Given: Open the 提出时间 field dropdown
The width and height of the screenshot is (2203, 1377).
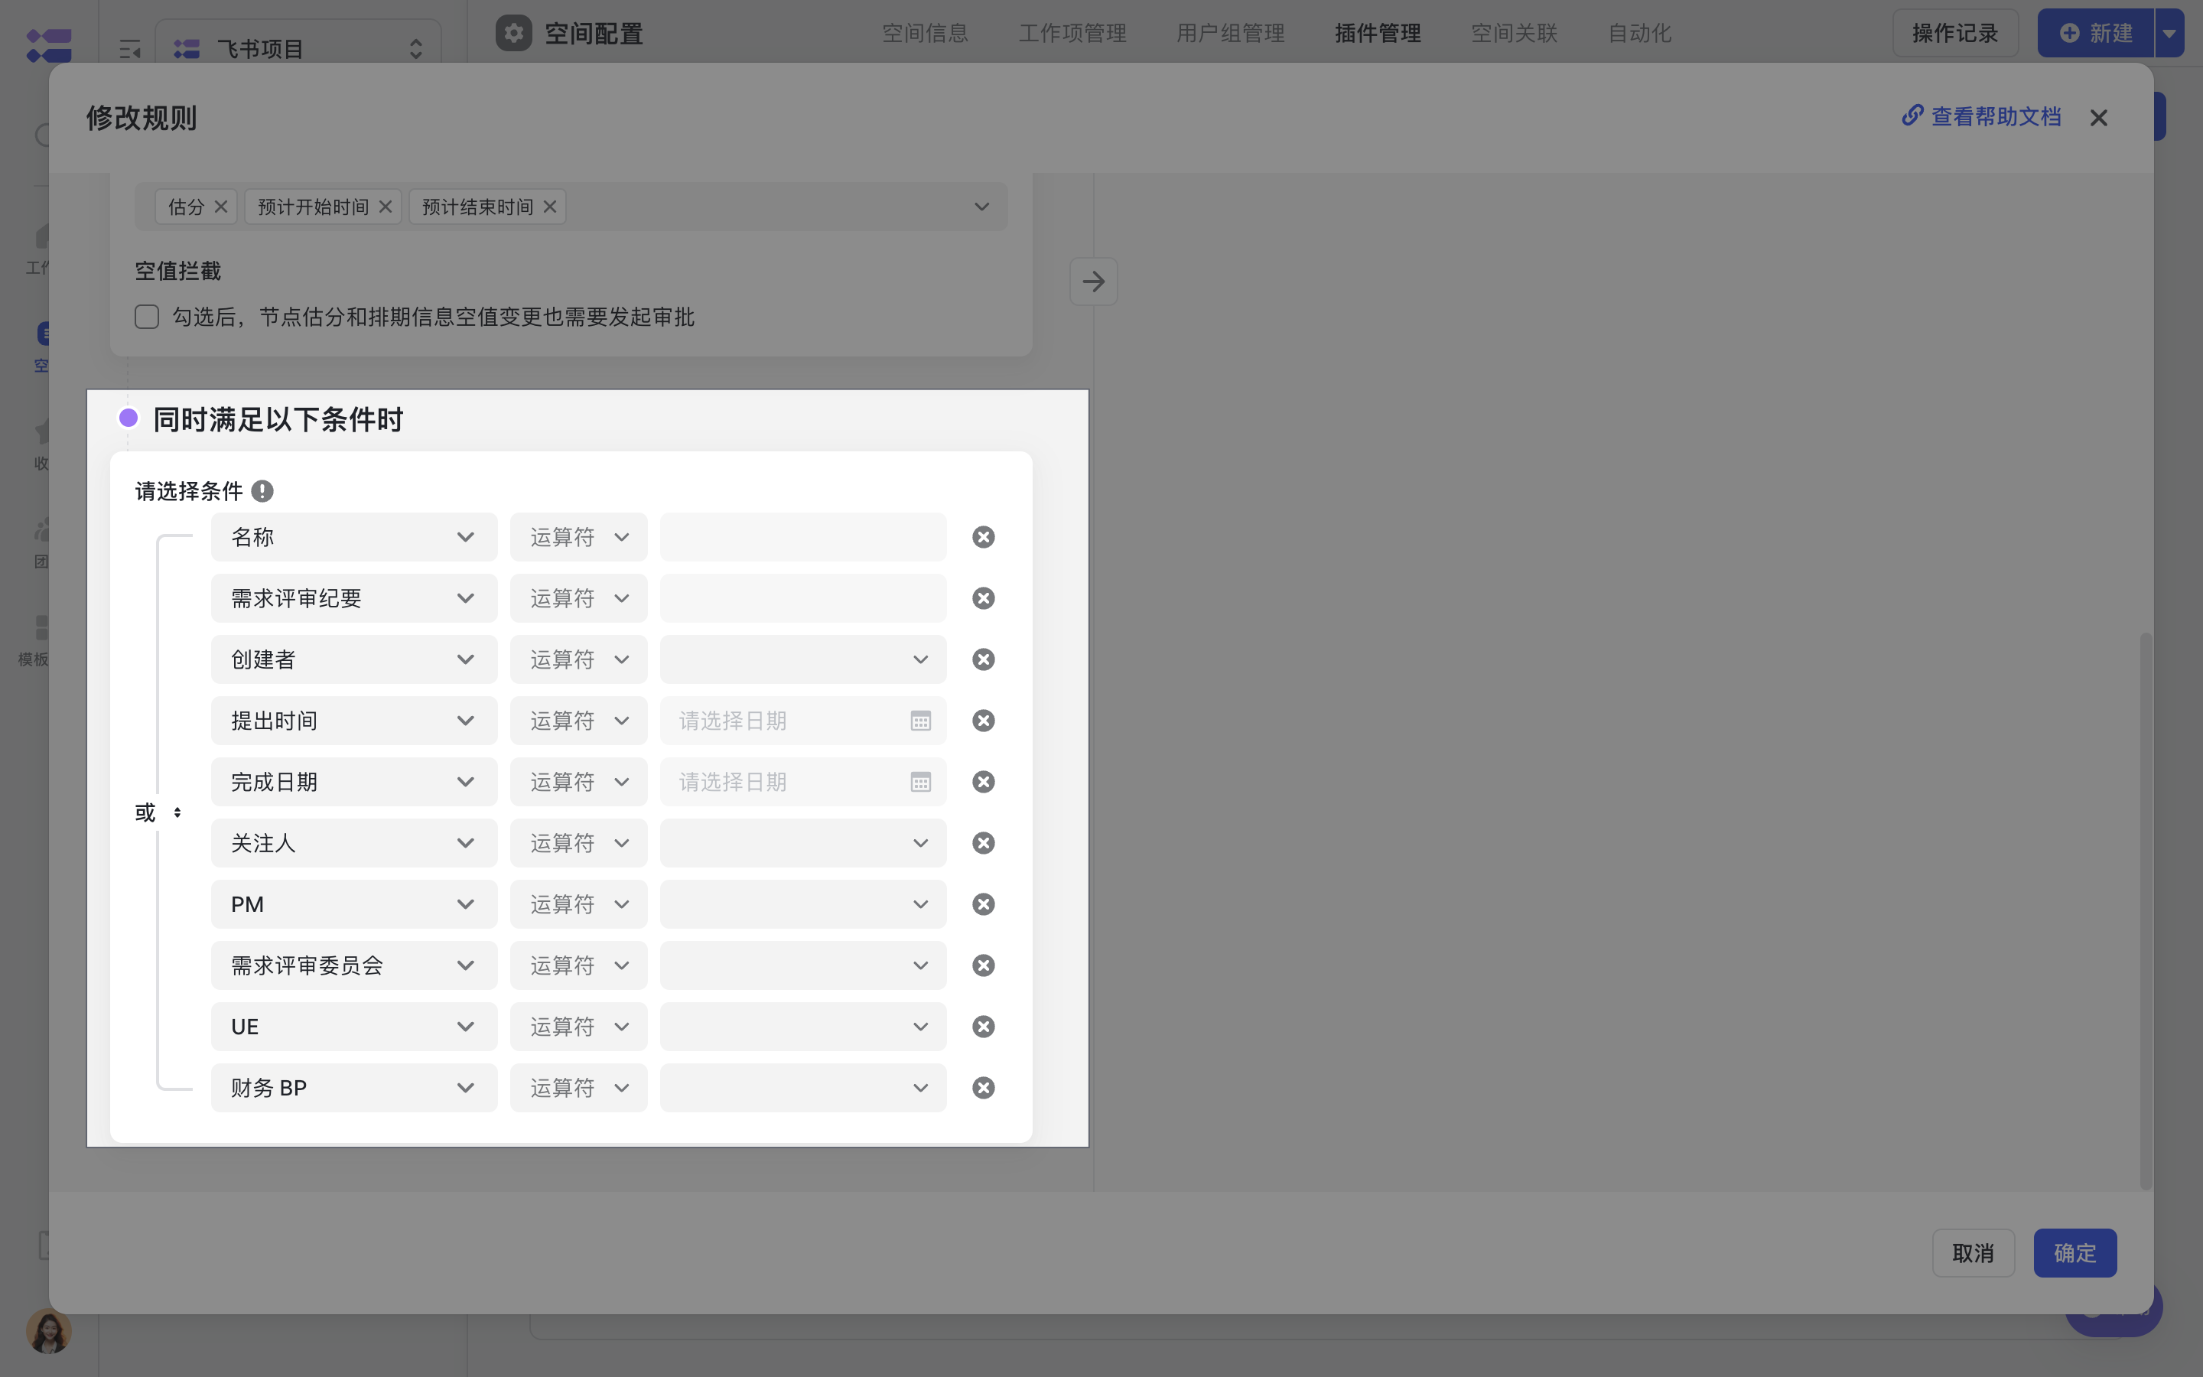Looking at the screenshot, I should pos(354,721).
